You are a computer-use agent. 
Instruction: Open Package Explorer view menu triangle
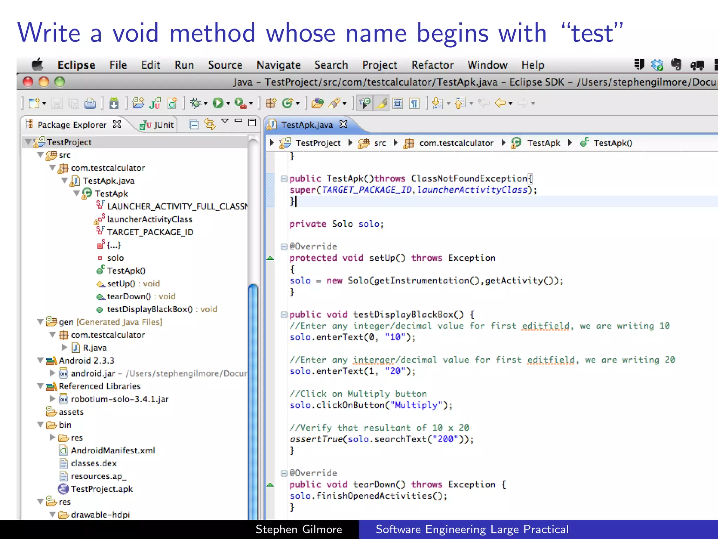tap(225, 121)
